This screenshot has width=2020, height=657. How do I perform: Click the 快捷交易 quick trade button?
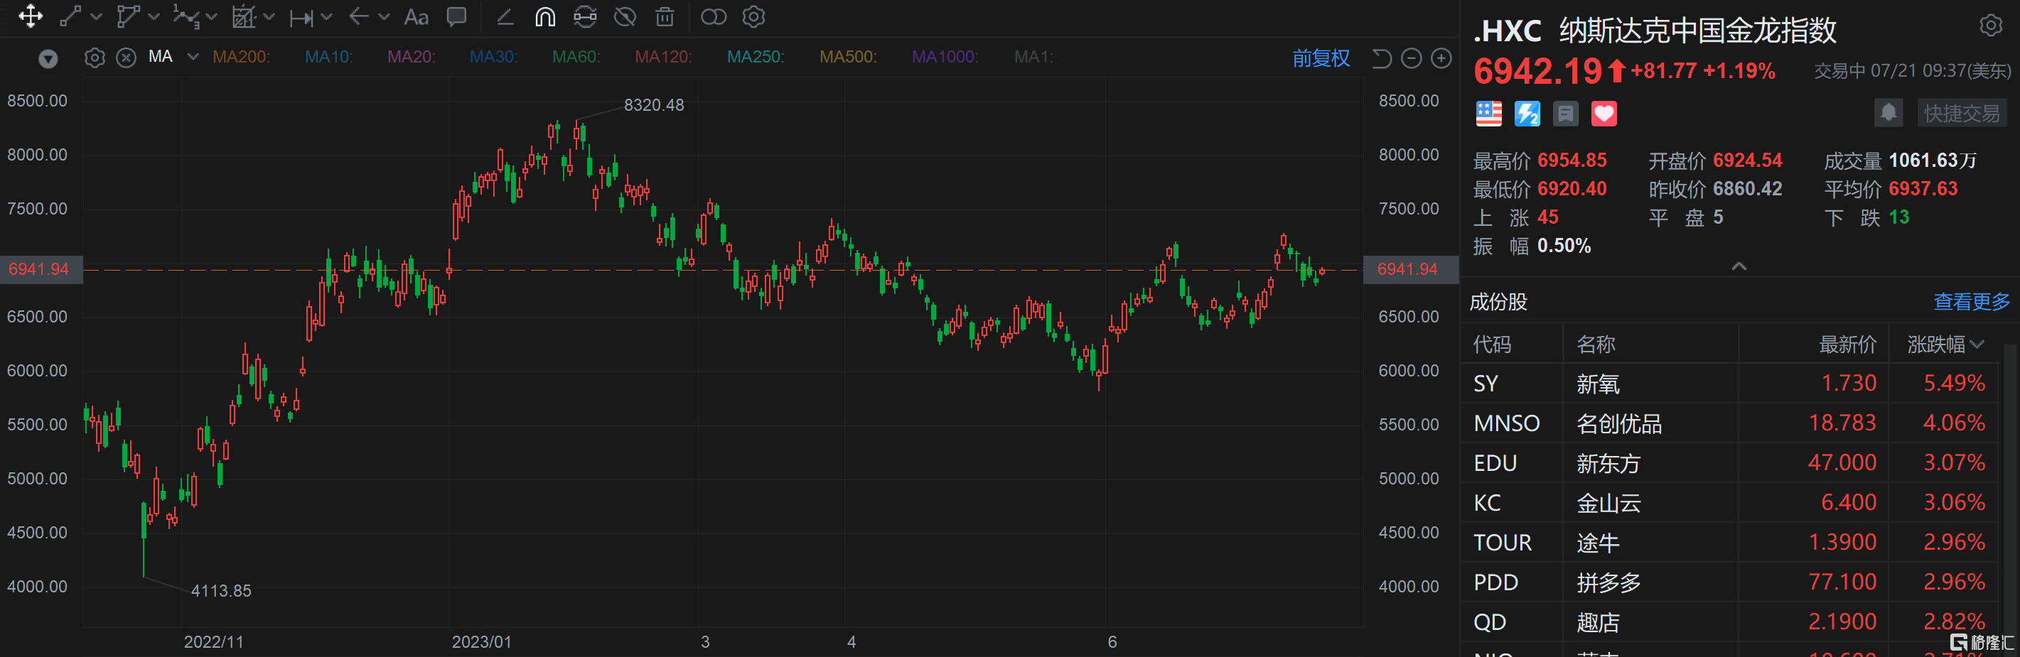(1962, 113)
